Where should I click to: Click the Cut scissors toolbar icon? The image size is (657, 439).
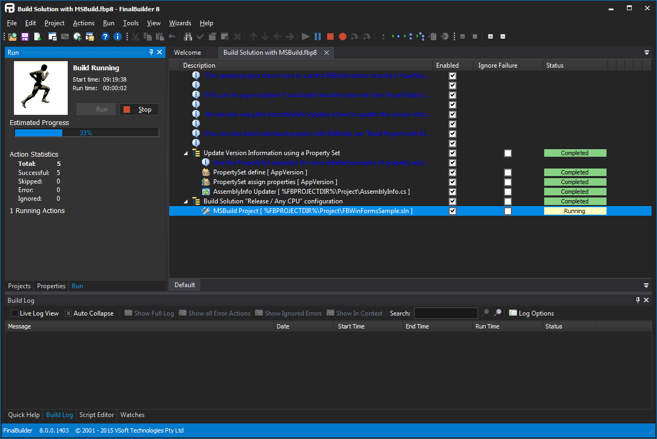coord(135,36)
